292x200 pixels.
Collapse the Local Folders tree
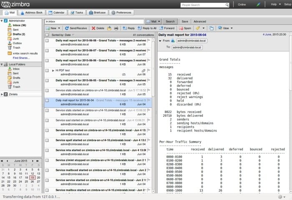(2, 64)
